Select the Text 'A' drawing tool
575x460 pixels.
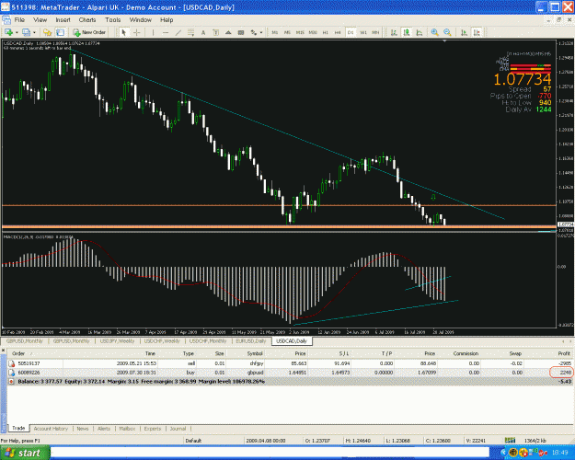[202, 32]
